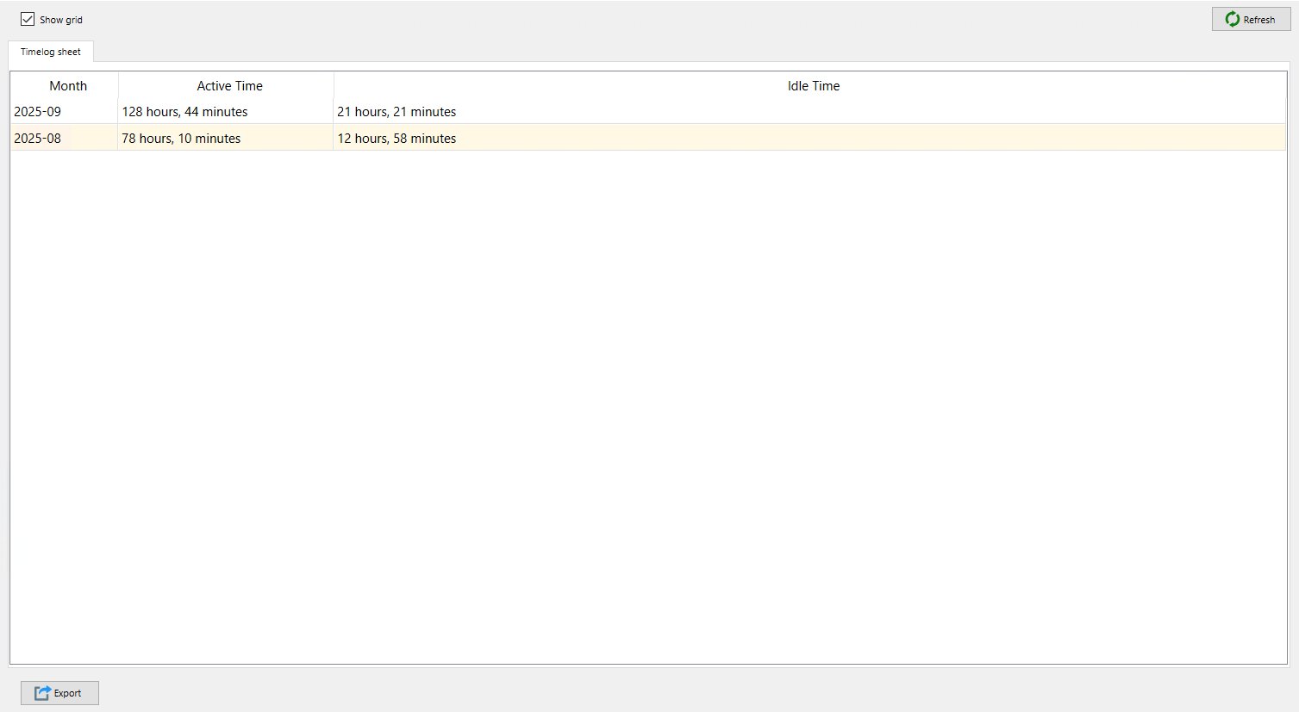Select the 2025-08 month cell

click(x=38, y=139)
